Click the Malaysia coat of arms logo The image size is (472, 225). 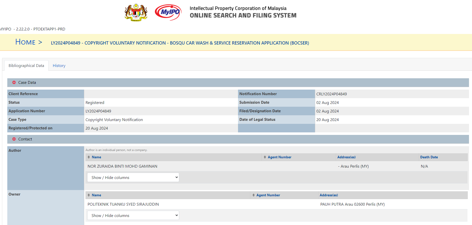(x=136, y=13)
